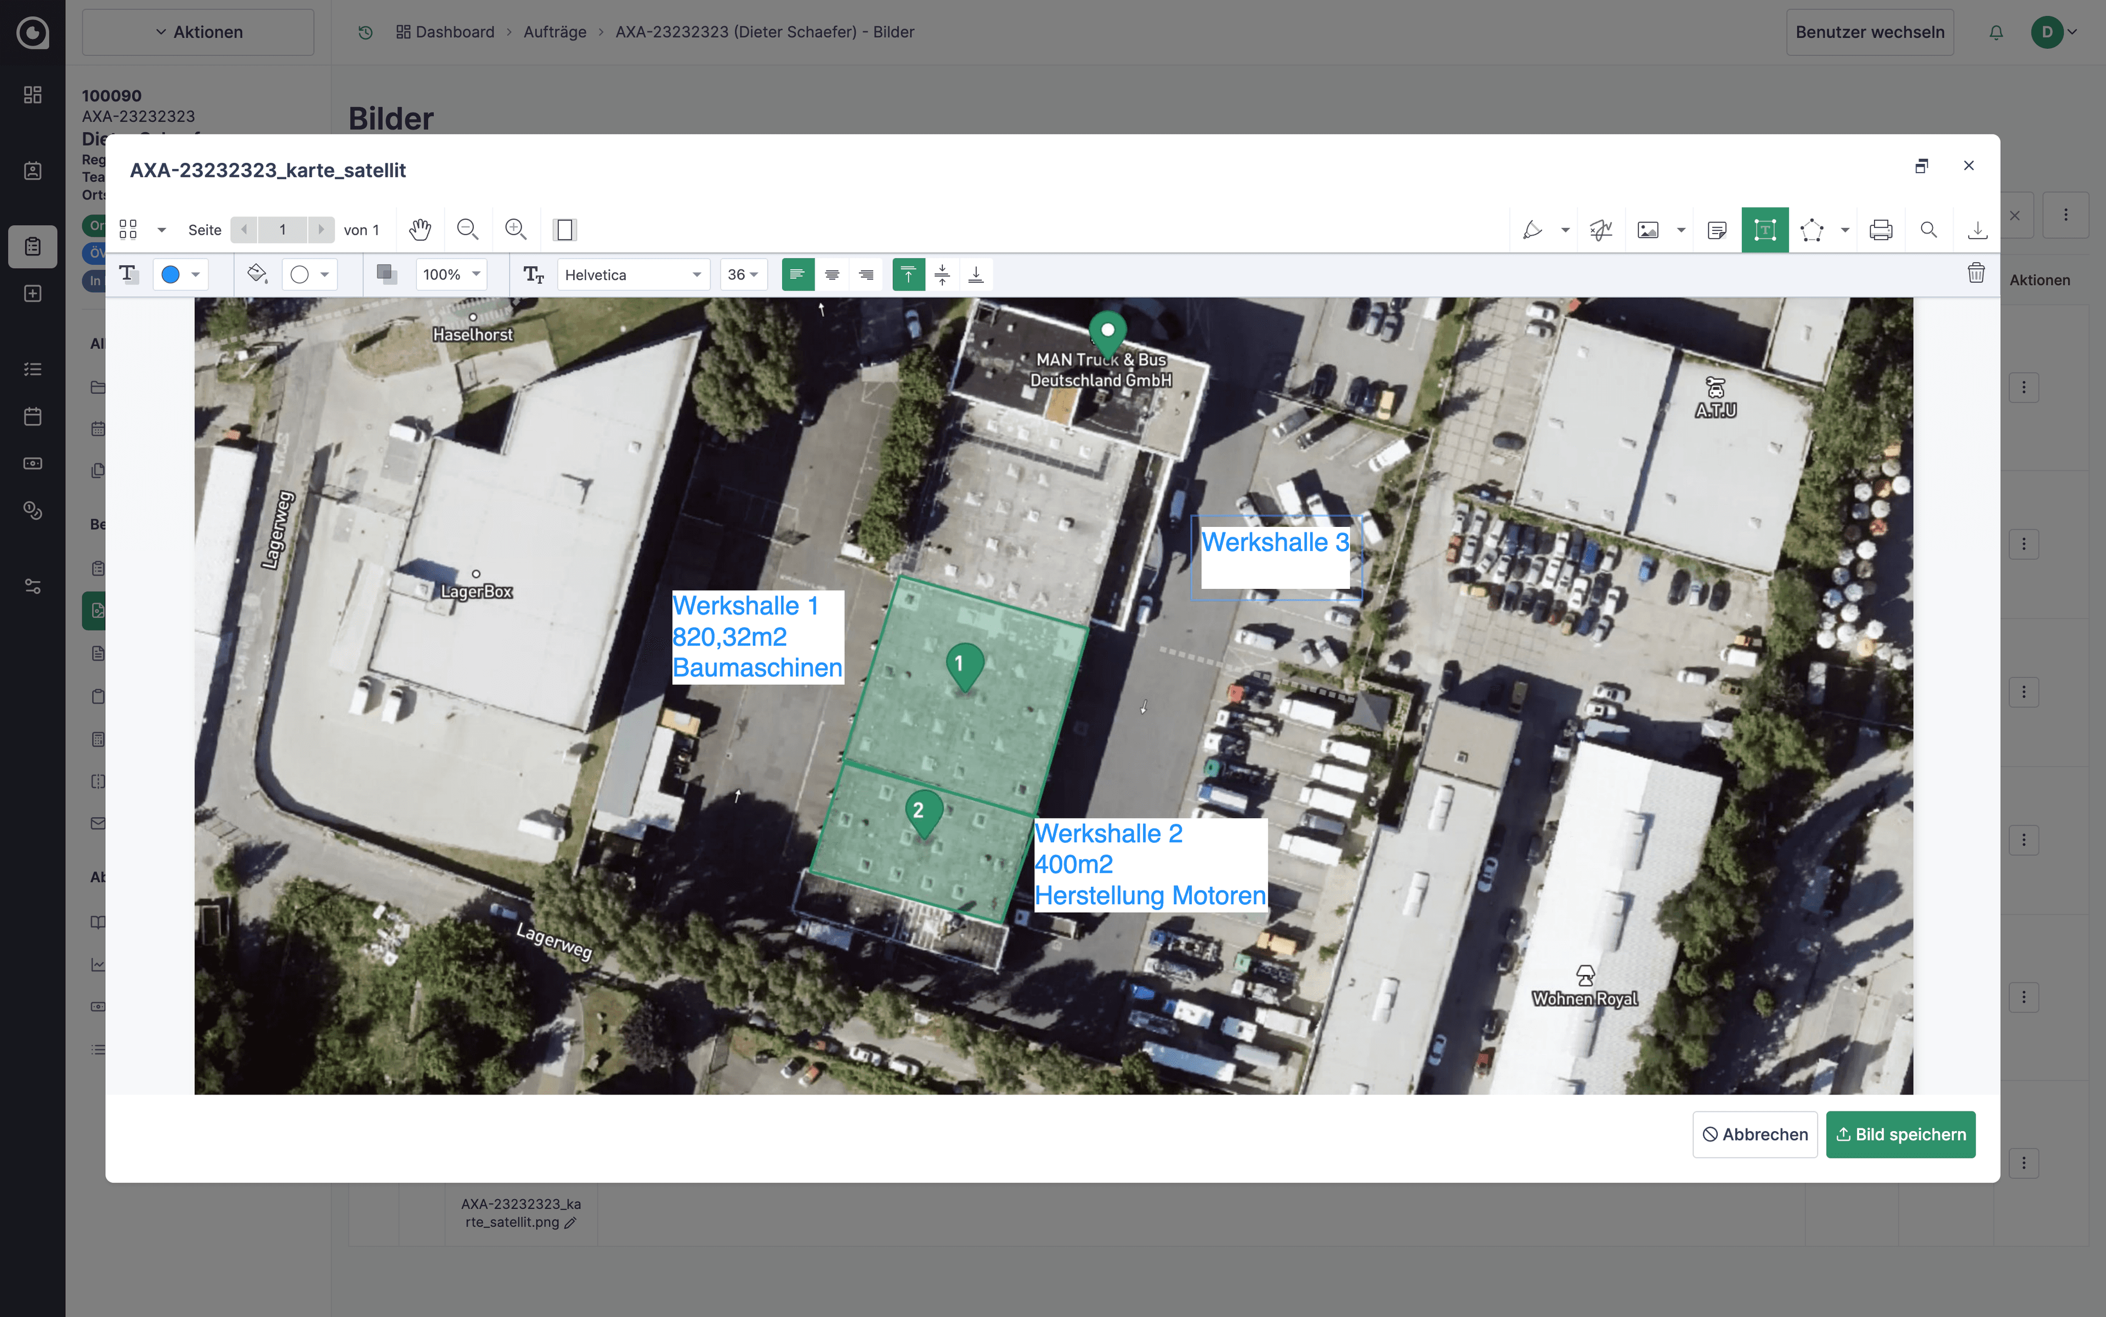Open the three-dot menu near top right
Screen dimensions: 2106x1317
click(x=2065, y=215)
